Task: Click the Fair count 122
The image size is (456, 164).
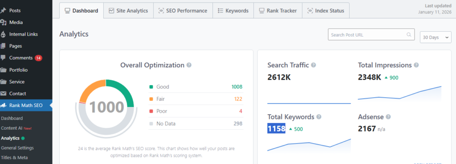Action: (x=238, y=99)
